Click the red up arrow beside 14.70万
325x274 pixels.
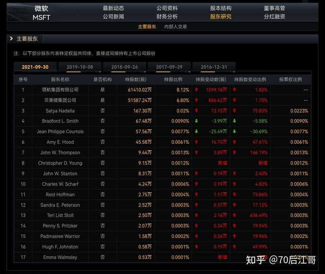196,142
